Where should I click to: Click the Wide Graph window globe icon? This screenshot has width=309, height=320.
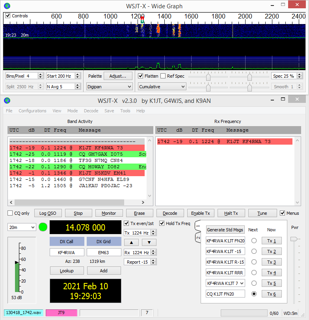coord(7,6)
